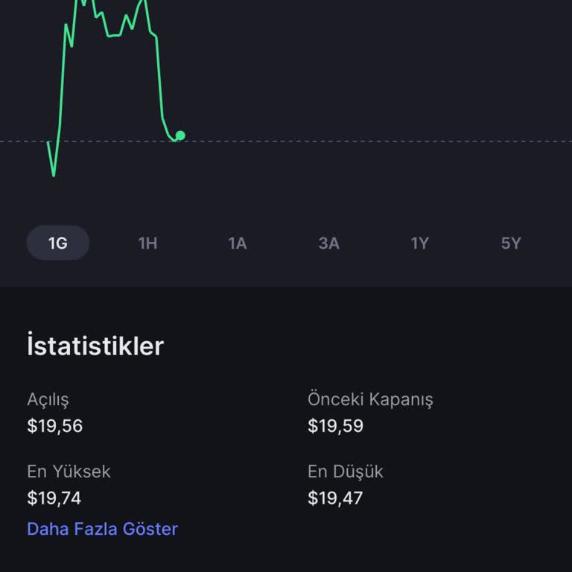Click the Daha Fazla Göster link
This screenshot has height=572, width=572.
[x=102, y=529]
